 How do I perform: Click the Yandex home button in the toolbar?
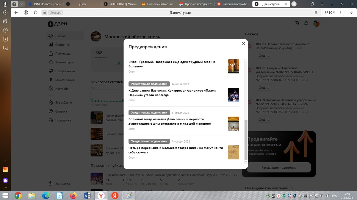[x=26, y=12]
